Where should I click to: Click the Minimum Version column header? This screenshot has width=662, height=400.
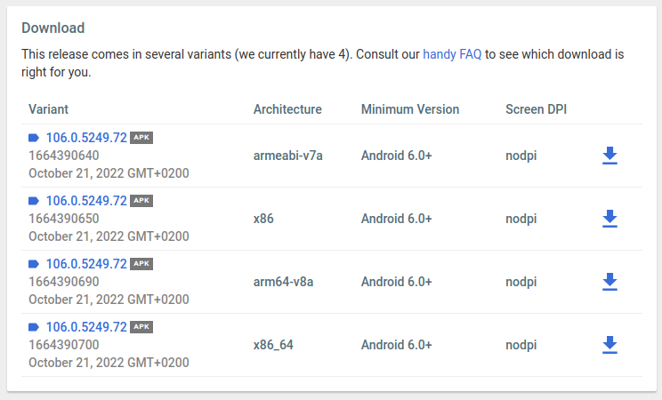410,109
